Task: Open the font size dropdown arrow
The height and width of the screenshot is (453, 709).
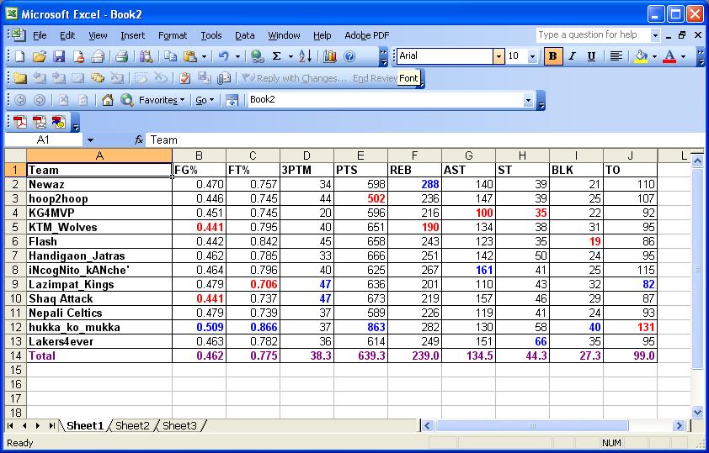Action: [x=532, y=56]
